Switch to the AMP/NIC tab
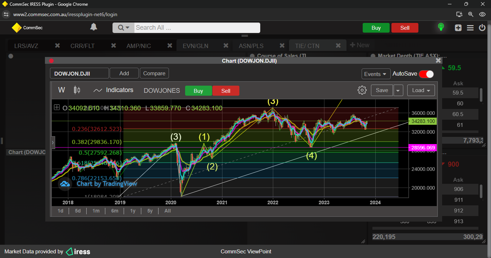The height and width of the screenshot is (258, 491). click(x=139, y=46)
